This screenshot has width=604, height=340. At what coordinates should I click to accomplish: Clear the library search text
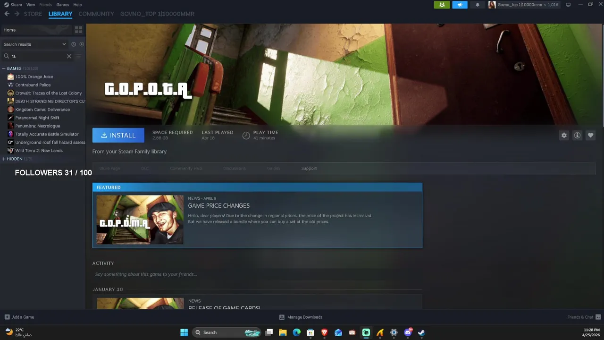click(x=69, y=56)
